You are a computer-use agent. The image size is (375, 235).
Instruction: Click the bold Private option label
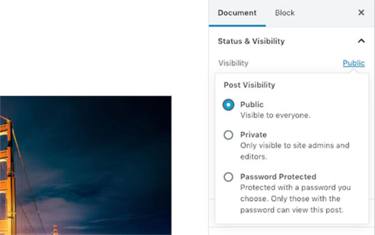254,135
